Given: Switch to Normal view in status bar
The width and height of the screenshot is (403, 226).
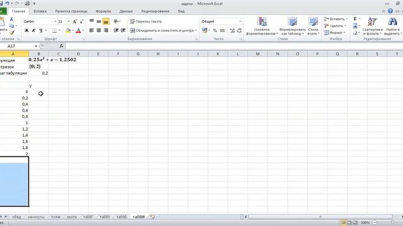Looking at the screenshot, I should pos(343,223).
